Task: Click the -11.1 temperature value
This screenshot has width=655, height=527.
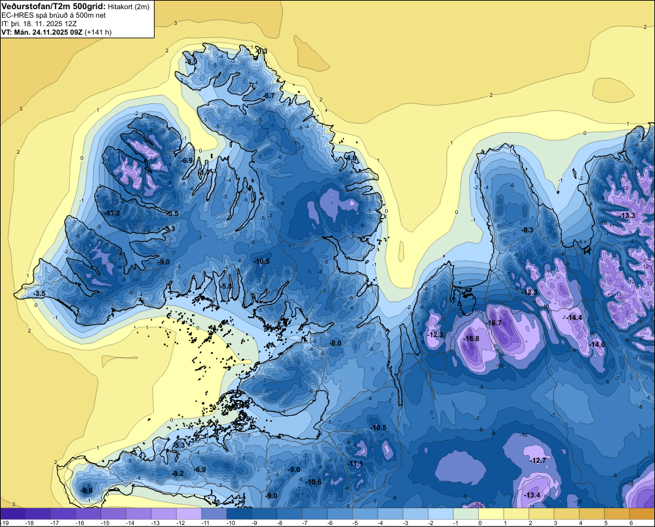Action: pyautogui.click(x=356, y=463)
